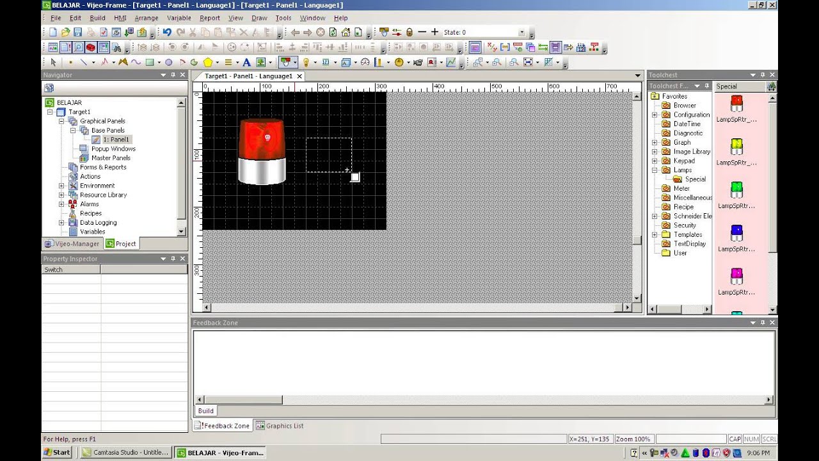Screen dimensions: 819x461
Task: Open the State: 0 dropdown
Action: (x=522, y=32)
